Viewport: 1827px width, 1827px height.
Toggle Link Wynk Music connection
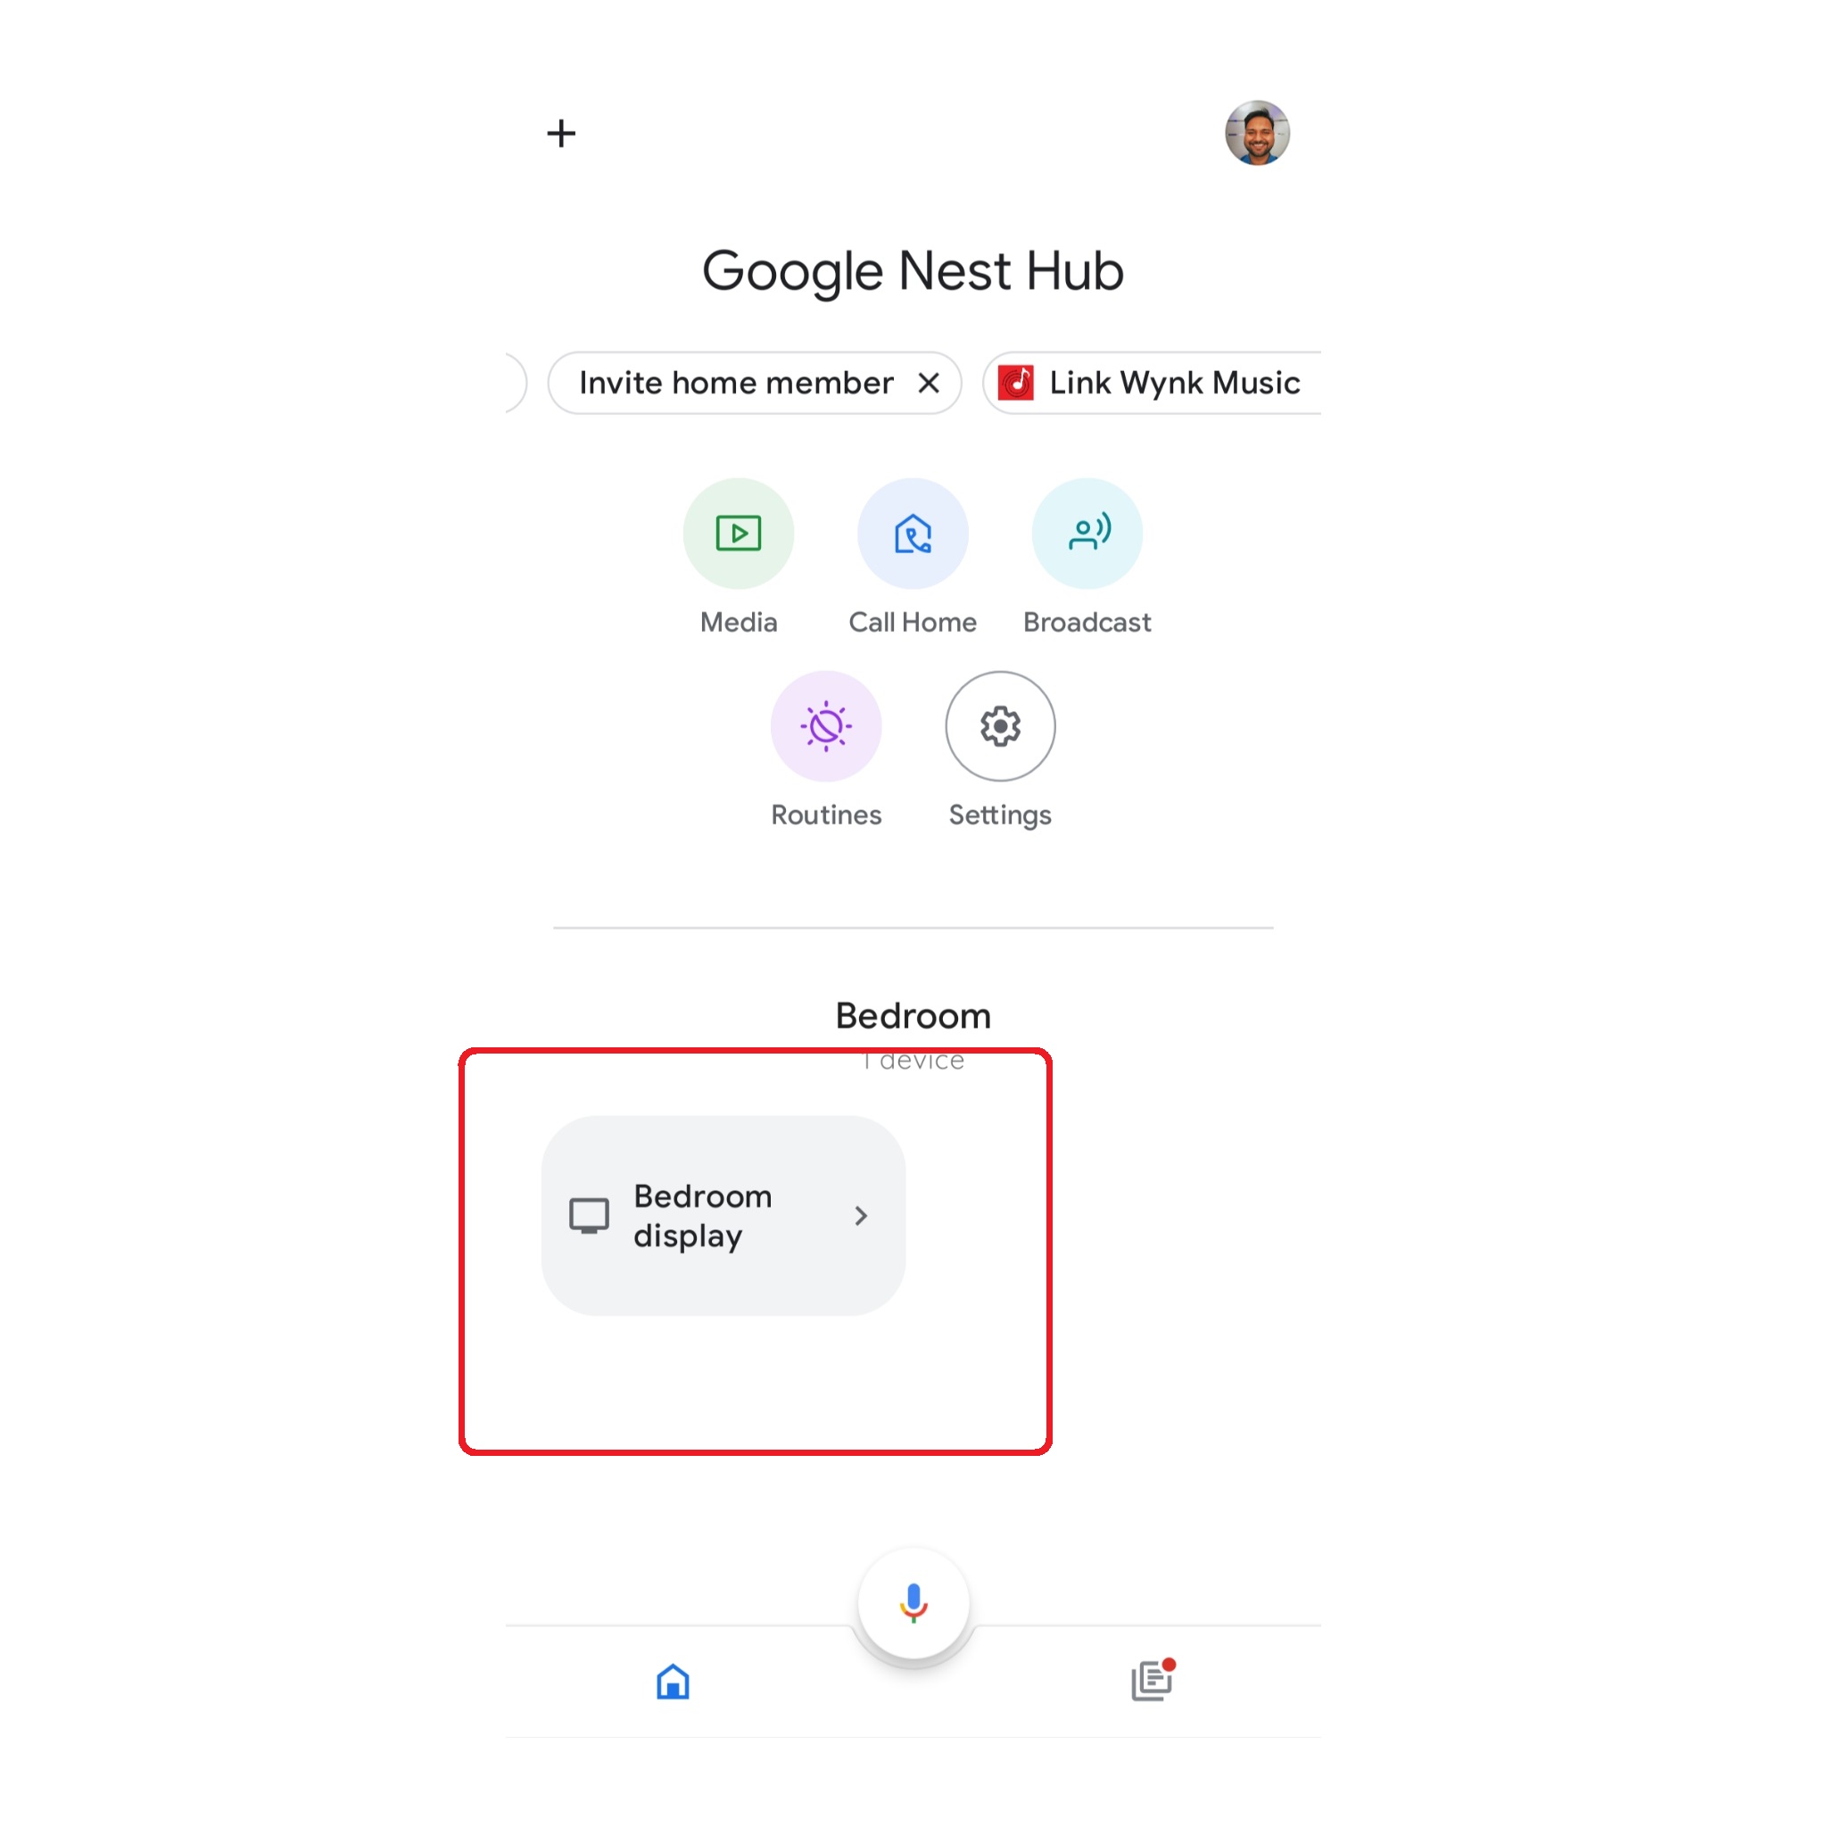pyautogui.click(x=1173, y=382)
